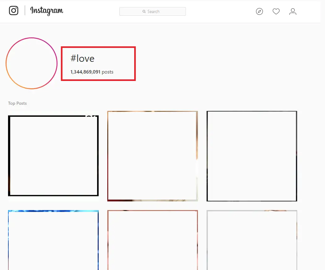
Task: Open the top post with blue border
Action: point(53,240)
